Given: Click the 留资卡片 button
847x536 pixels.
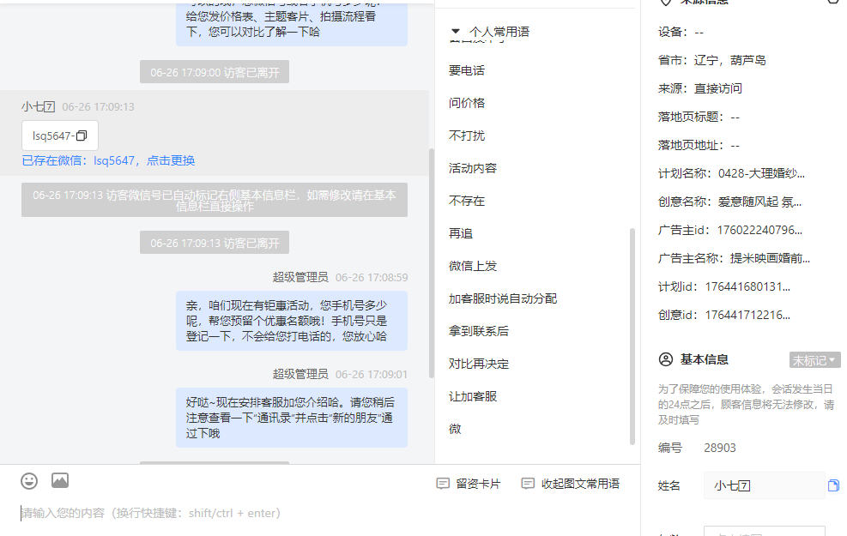Looking at the screenshot, I should tap(469, 484).
